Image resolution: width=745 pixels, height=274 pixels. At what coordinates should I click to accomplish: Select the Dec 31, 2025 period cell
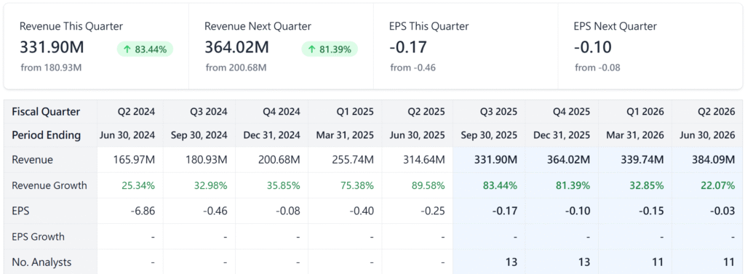pos(562,135)
